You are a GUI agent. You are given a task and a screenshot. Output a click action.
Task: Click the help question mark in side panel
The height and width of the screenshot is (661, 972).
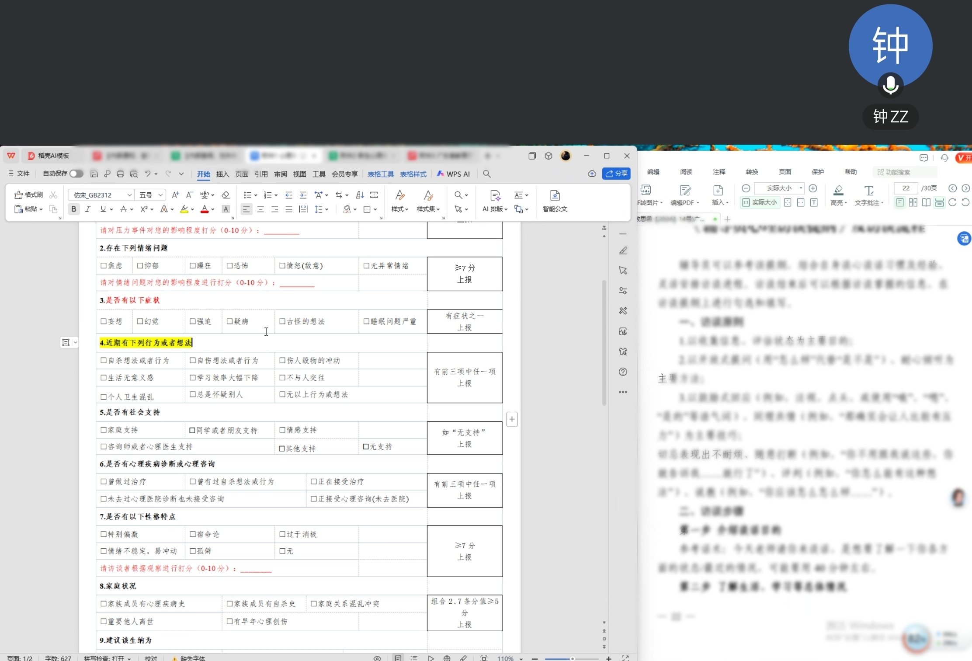(x=623, y=372)
